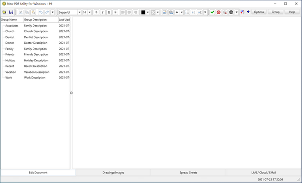Click the blue right arrow icon
Viewport: 302px width, 183px height.
point(248,12)
